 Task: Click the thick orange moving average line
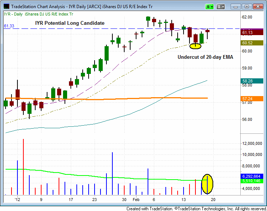coord(106,99)
